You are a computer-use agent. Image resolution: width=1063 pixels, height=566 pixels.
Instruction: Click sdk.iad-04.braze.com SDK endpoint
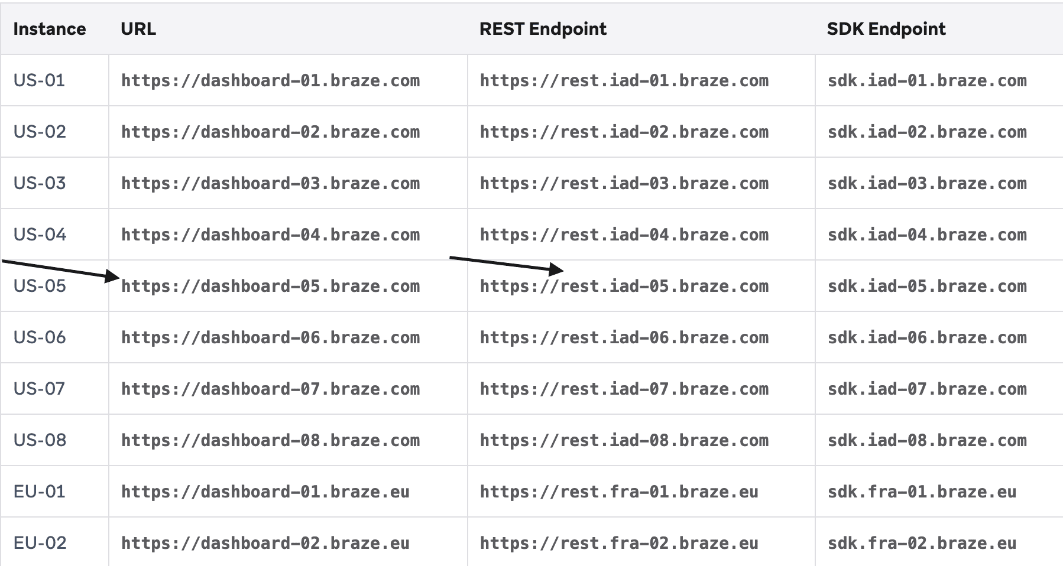click(x=927, y=235)
